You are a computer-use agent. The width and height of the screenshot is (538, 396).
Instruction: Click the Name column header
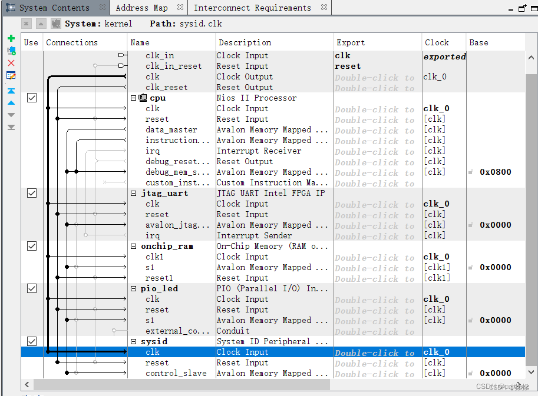[171, 42]
